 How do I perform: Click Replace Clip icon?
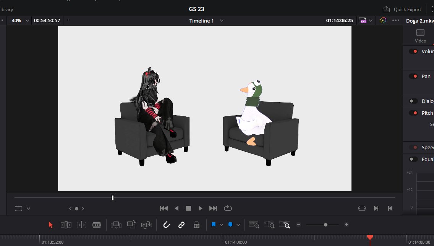point(146,225)
